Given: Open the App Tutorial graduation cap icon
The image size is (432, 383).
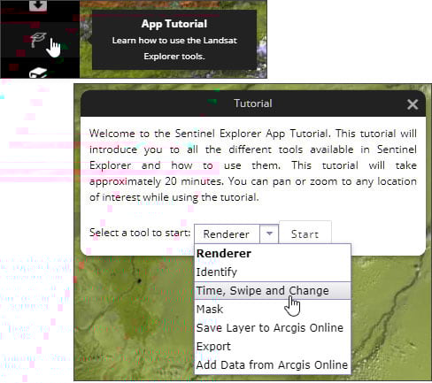Looking at the screenshot, I should click(38, 39).
